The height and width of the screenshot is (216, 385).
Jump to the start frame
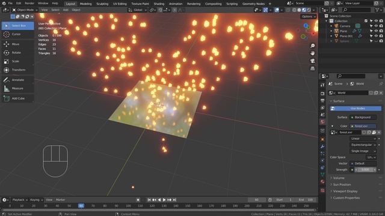149,200
